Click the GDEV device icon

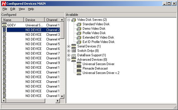tap(4, 25)
